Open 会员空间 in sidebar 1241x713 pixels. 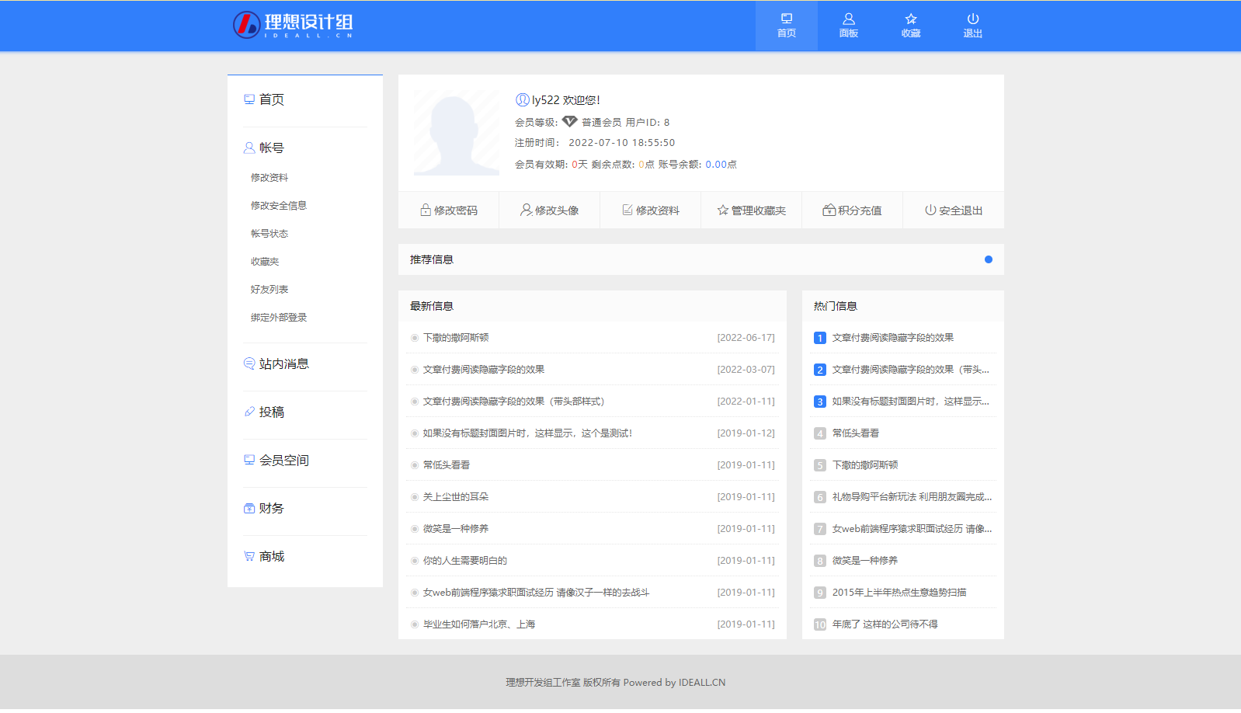pos(276,460)
